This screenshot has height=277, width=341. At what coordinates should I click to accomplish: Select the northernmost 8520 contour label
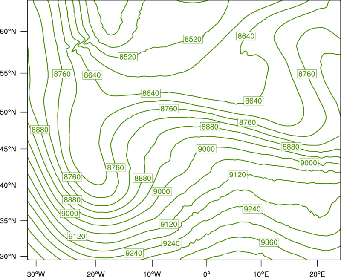click(x=193, y=39)
